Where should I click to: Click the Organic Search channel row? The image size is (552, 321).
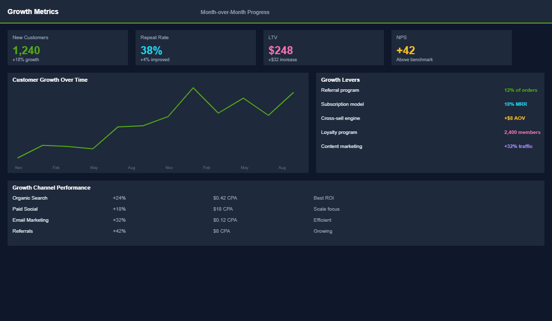tap(29, 198)
